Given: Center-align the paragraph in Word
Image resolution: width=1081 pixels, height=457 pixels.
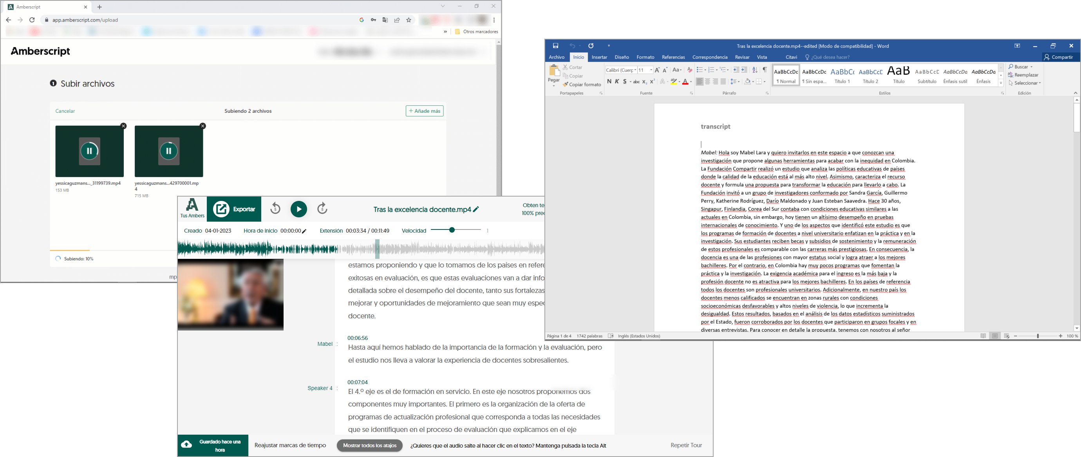Looking at the screenshot, I should coord(707,82).
